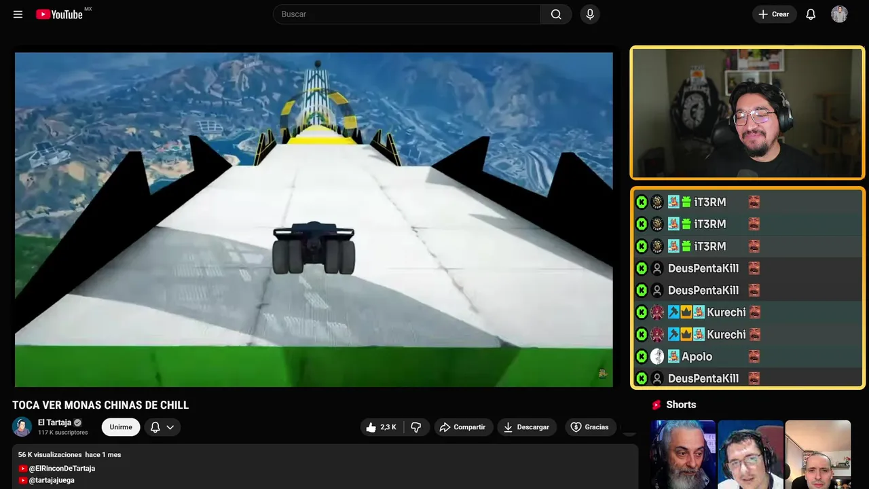Open subscription notification bell dropdown

162,427
